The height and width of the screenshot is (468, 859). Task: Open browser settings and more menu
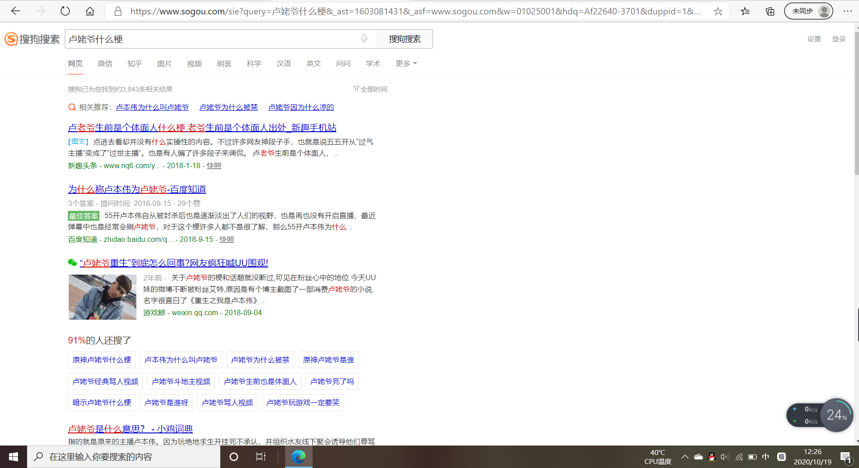coord(848,11)
